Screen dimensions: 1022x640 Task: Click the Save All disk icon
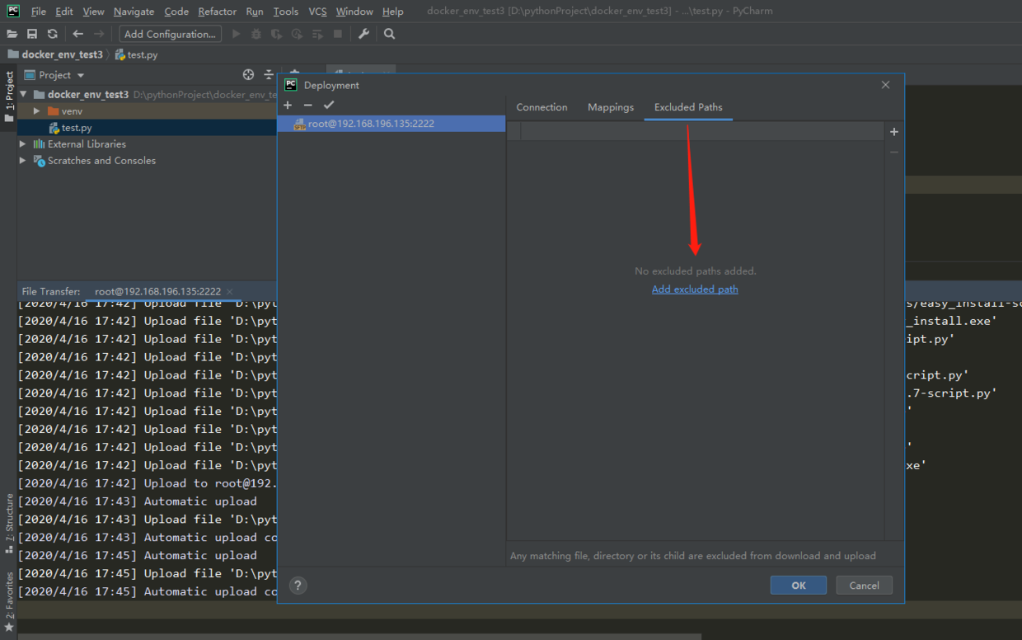click(x=32, y=34)
